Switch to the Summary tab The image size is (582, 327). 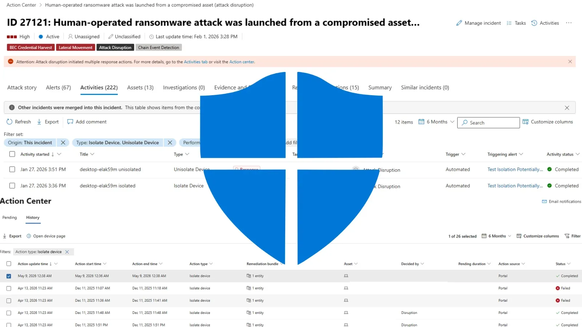point(380,88)
